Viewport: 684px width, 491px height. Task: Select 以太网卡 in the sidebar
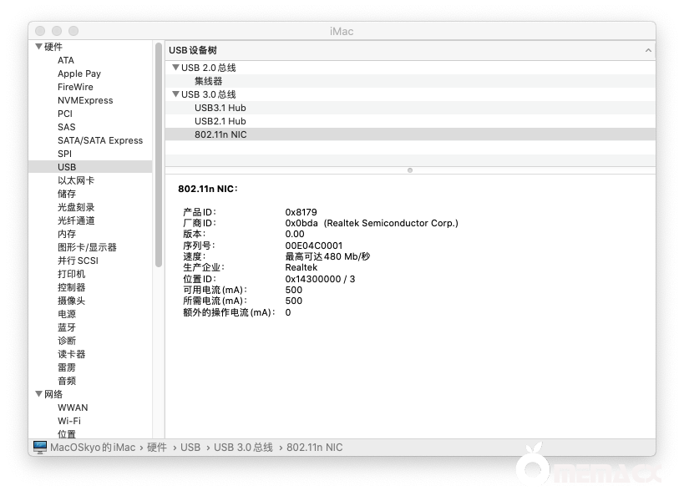click(75, 180)
